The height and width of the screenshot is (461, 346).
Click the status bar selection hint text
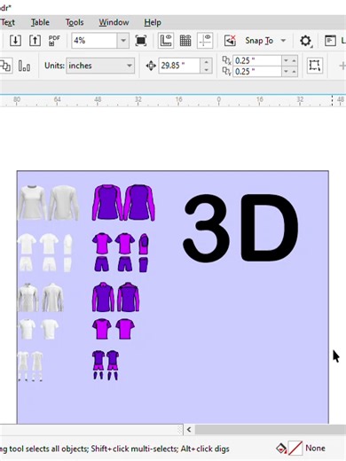114,449
